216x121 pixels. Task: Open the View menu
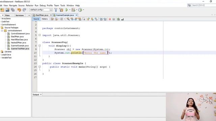6,5
